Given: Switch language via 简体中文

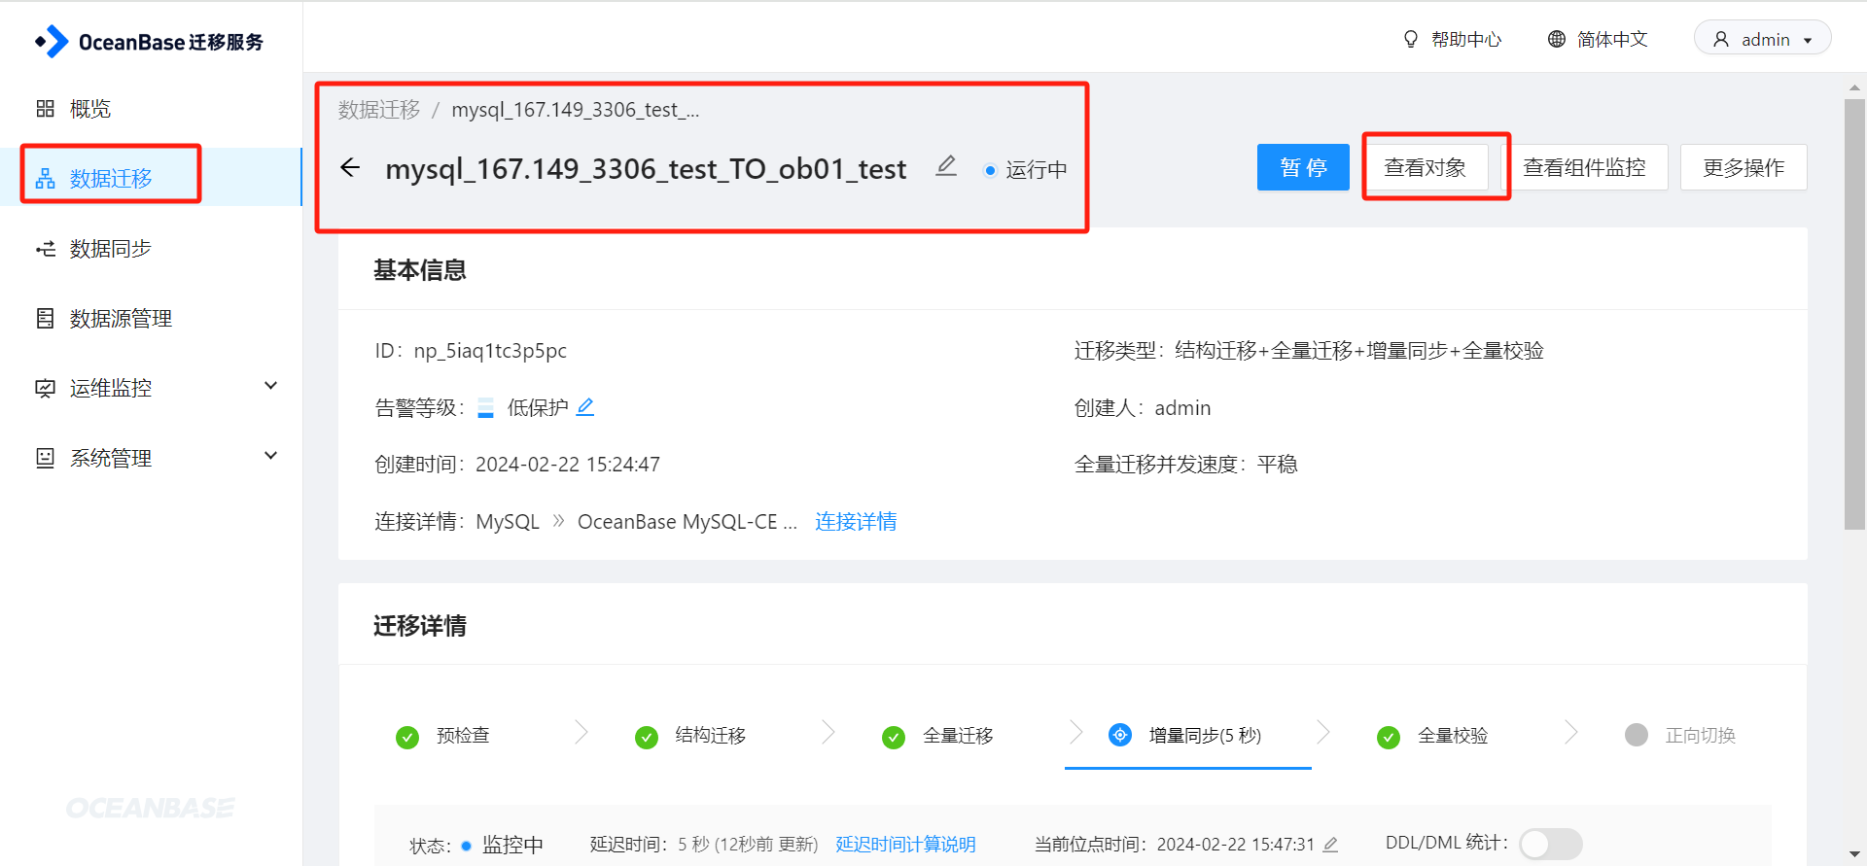Looking at the screenshot, I should tap(1612, 40).
